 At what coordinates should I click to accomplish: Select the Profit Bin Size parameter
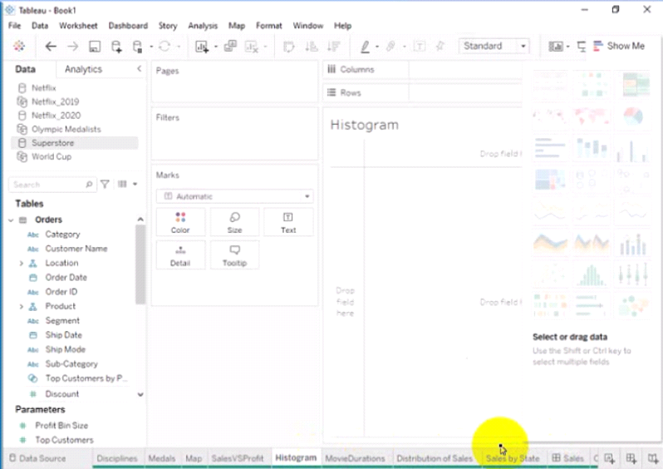click(61, 426)
